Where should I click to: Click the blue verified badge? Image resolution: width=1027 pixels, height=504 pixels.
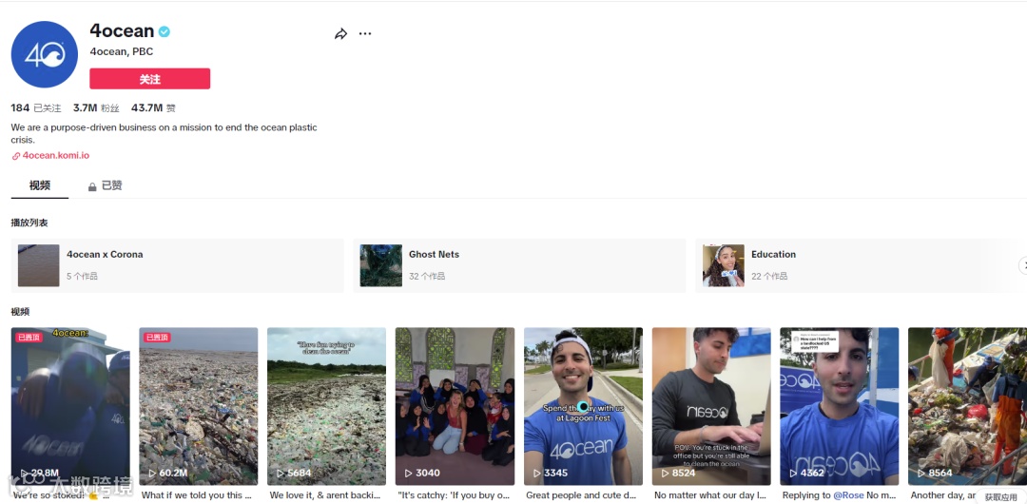[165, 31]
